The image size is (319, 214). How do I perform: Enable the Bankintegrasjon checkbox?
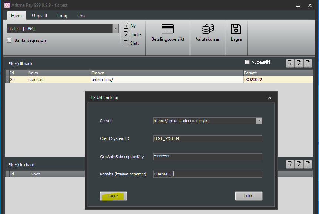click(x=9, y=40)
